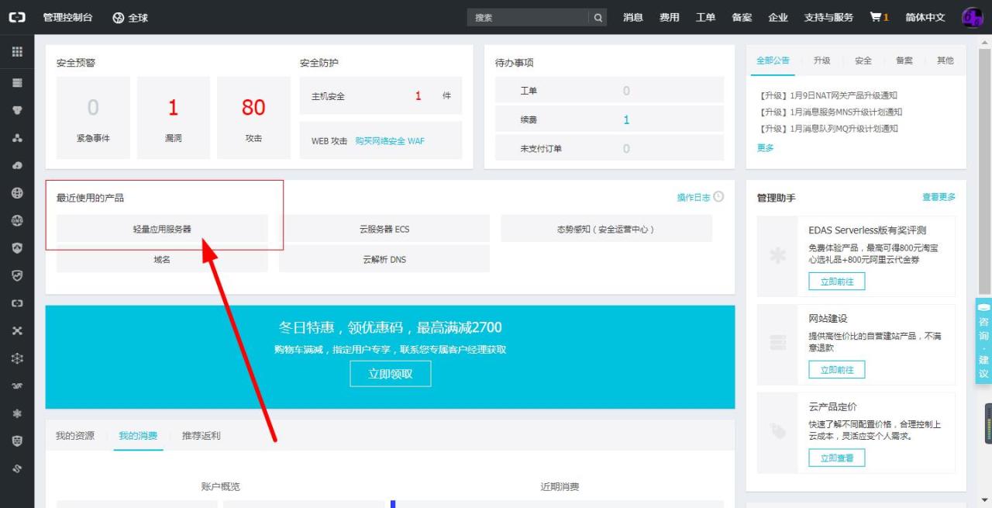992x508 pixels.
Task: Click the clock icon beside 操作日志
Action: click(718, 197)
